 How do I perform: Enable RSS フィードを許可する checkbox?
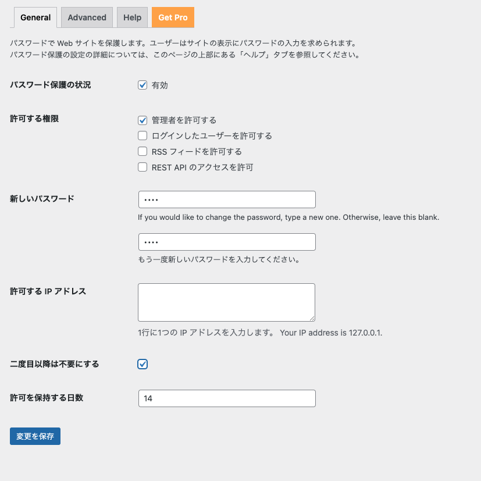pos(142,151)
